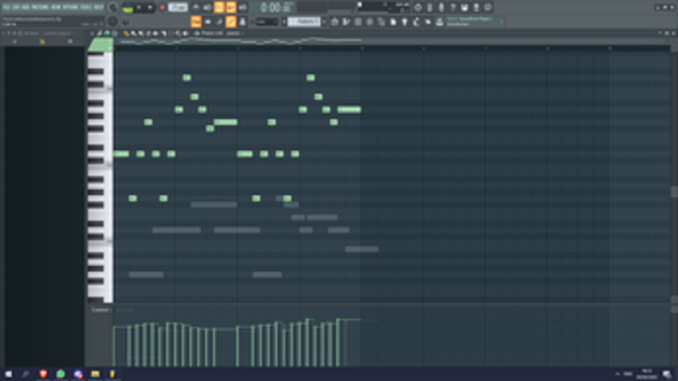Open the Pattern selector dropdown
The width and height of the screenshot is (678, 381).
point(304,21)
